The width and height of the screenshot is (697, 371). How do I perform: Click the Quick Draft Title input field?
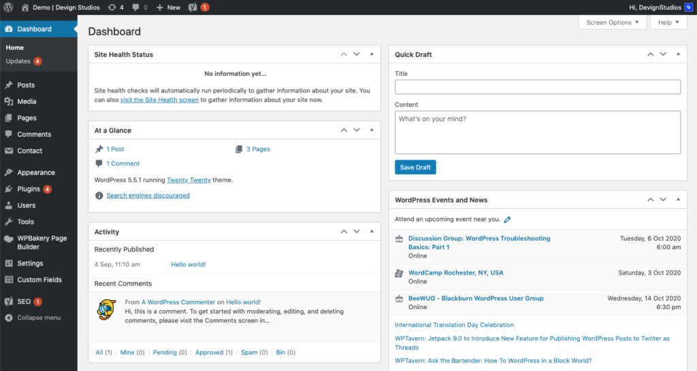coord(538,87)
